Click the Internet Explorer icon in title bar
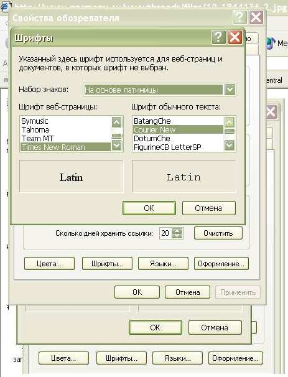Image resolution: width=288 pixels, height=377 pixels. 6,7
